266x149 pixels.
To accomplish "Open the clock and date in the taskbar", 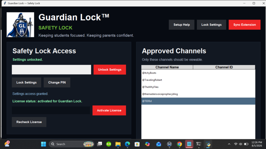I will coord(257,144).
